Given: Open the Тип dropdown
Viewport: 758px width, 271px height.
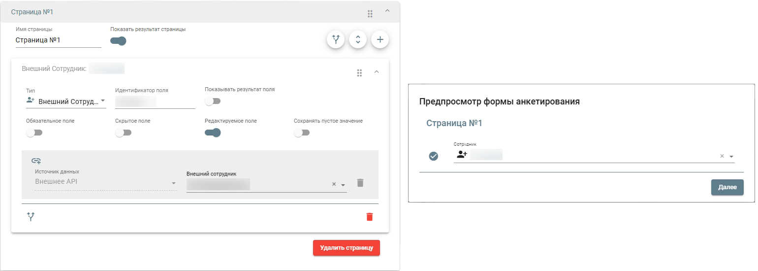Looking at the screenshot, I should [x=66, y=102].
